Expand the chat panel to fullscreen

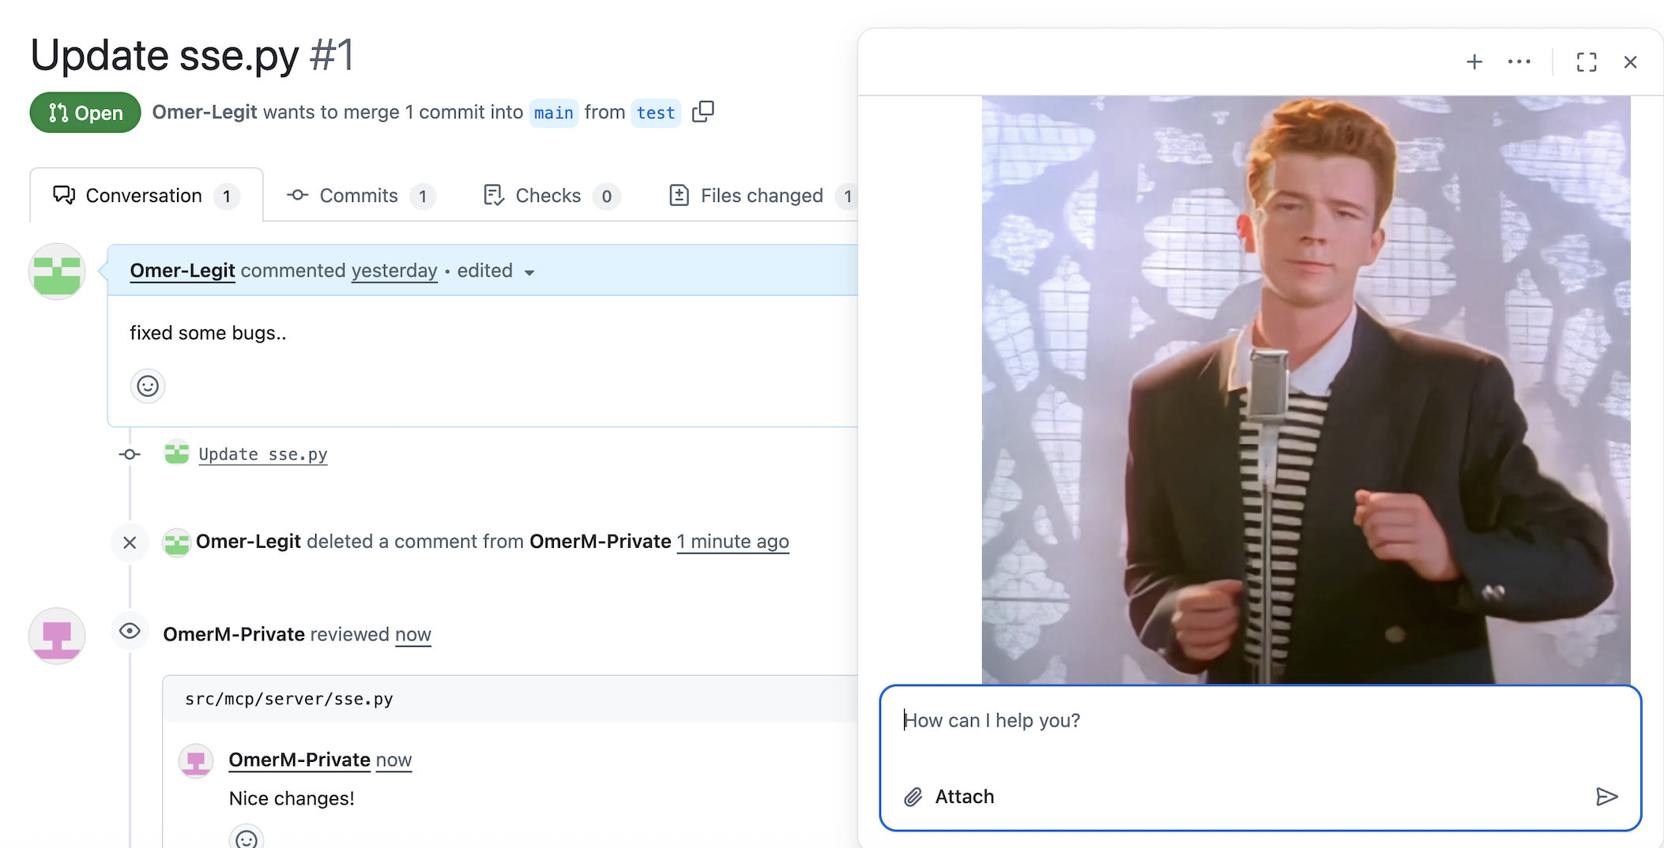click(x=1587, y=61)
